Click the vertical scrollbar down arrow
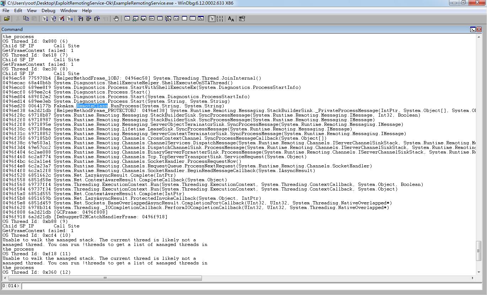The image size is (487, 295). coord(479,272)
